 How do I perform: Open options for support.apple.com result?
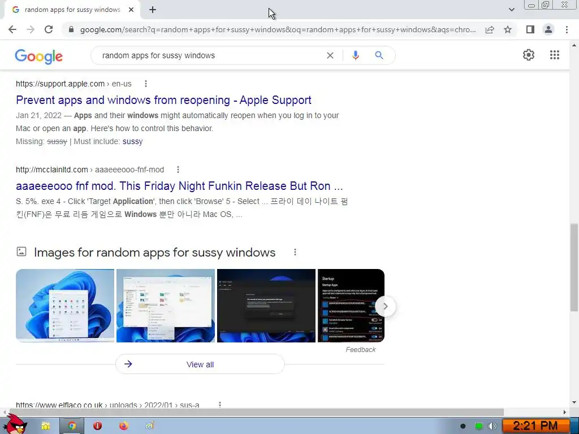coord(146,84)
